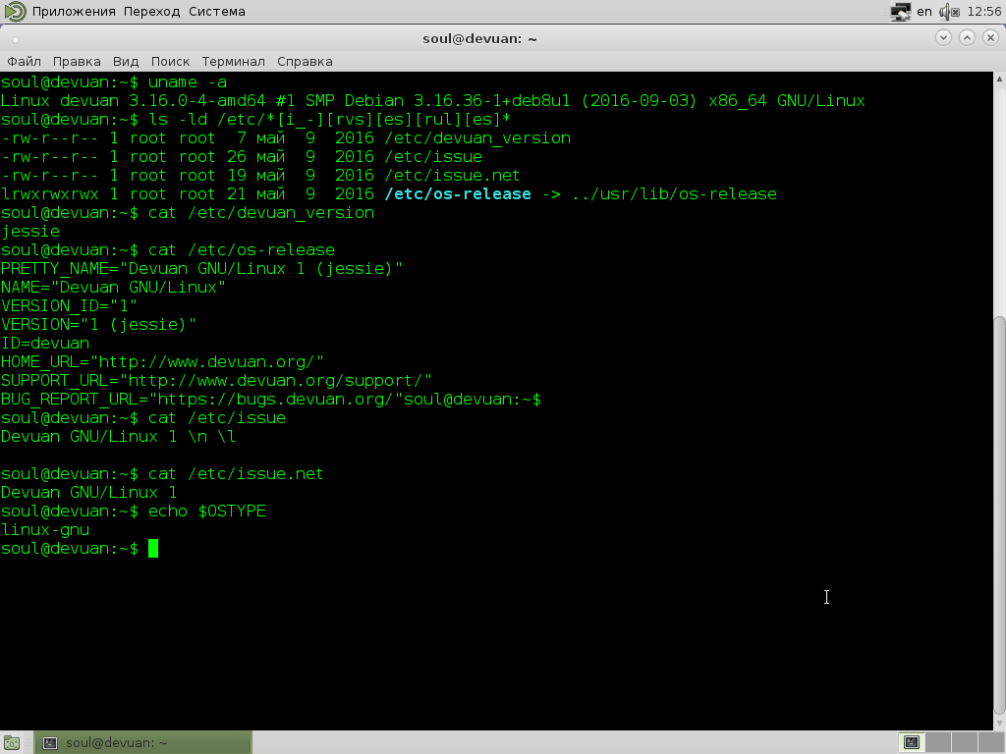Click the terminal vertical scrollbar thumb
1006x754 pixels.
(999, 514)
